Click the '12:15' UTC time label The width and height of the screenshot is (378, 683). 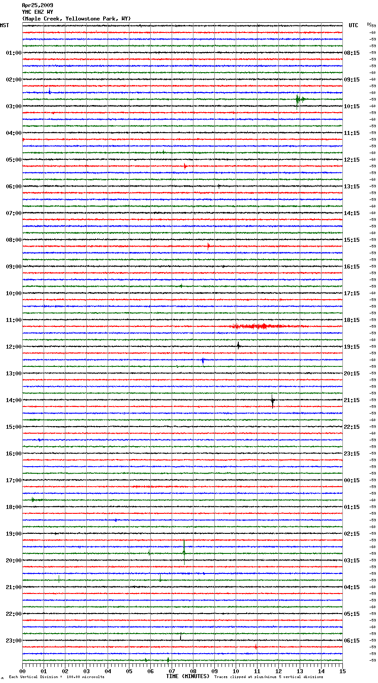click(x=352, y=160)
